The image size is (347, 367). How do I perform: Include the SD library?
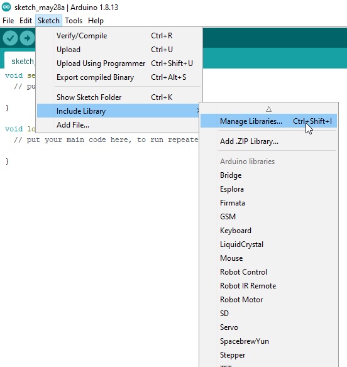tap(268, 314)
